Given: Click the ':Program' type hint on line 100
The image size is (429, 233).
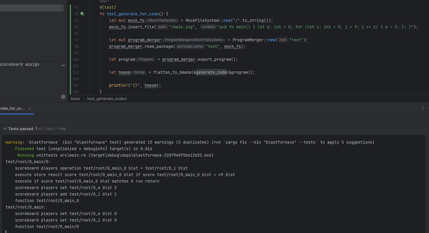Looking at the screenshot, I should 146,60.
